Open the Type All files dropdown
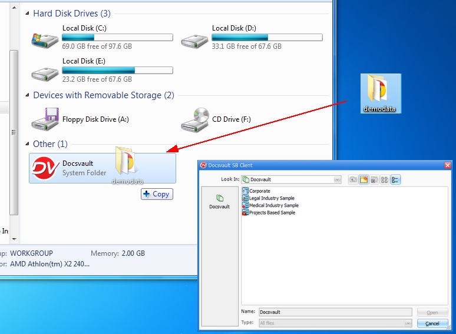 pos(408,323)
